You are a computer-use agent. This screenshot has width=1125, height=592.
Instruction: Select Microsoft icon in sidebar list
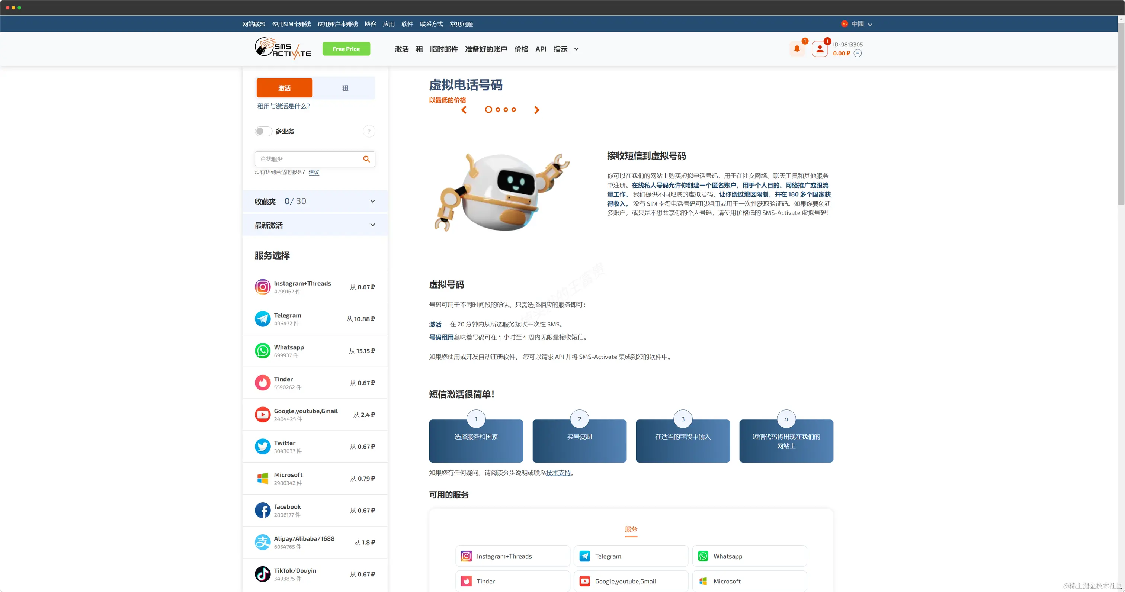pos(263,478)
